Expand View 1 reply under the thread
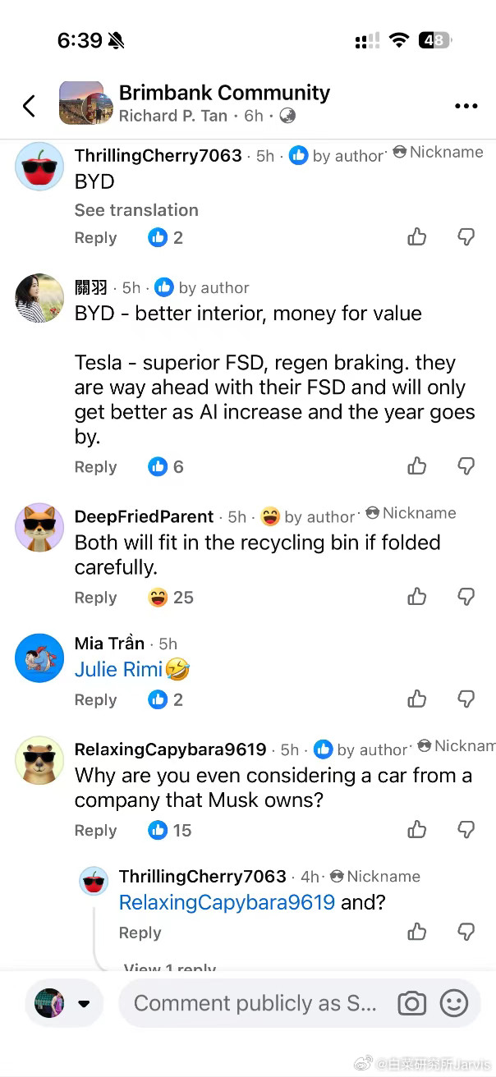The height and width of the screenshot is (1077, 496). 170,967
